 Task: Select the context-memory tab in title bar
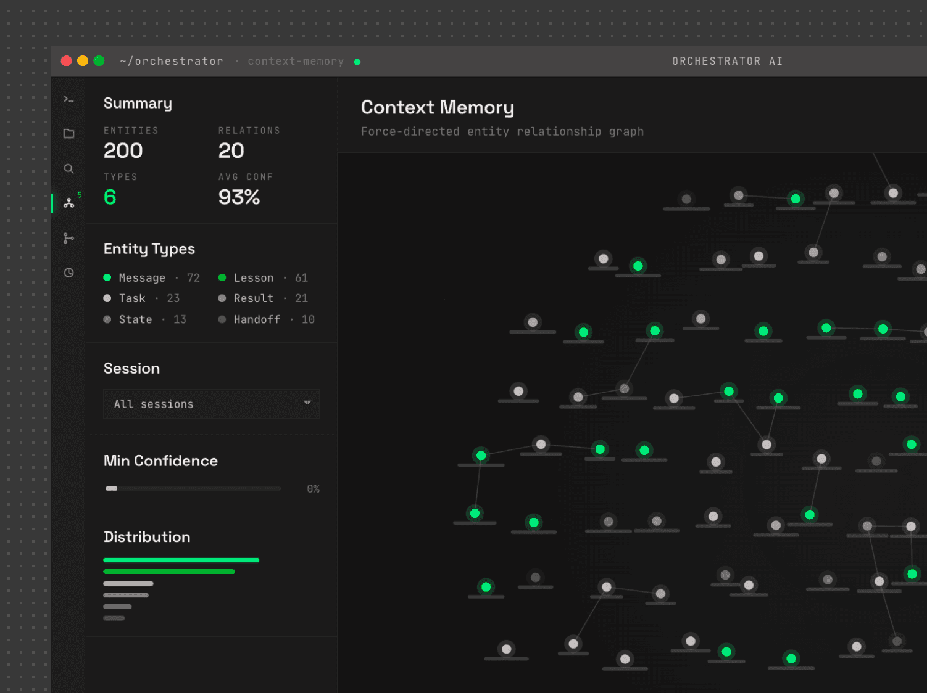[296, 62]
